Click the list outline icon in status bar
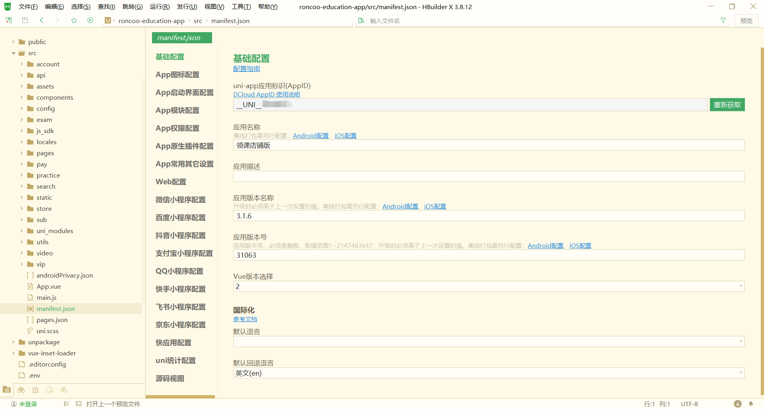764x409 pixels. click(66, 404)
